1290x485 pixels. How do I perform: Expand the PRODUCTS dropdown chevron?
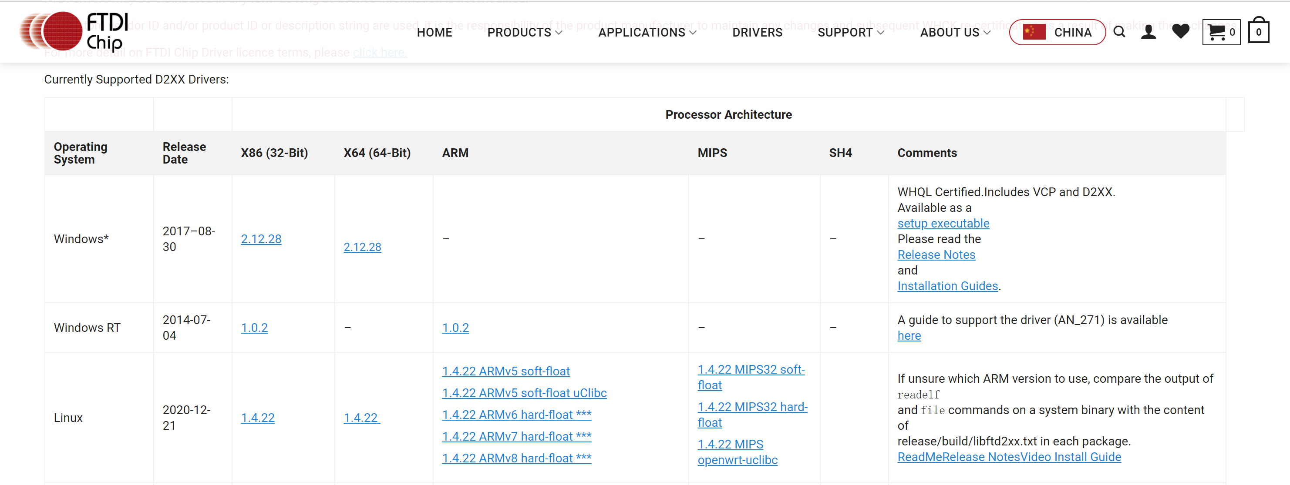pos(559,33)
